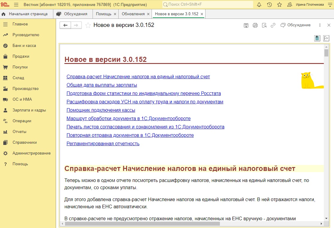
Task: Click user name Ирина Плотникова
Action: coord(310,4)
